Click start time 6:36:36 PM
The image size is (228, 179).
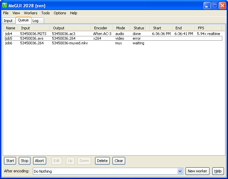point(161,34)
